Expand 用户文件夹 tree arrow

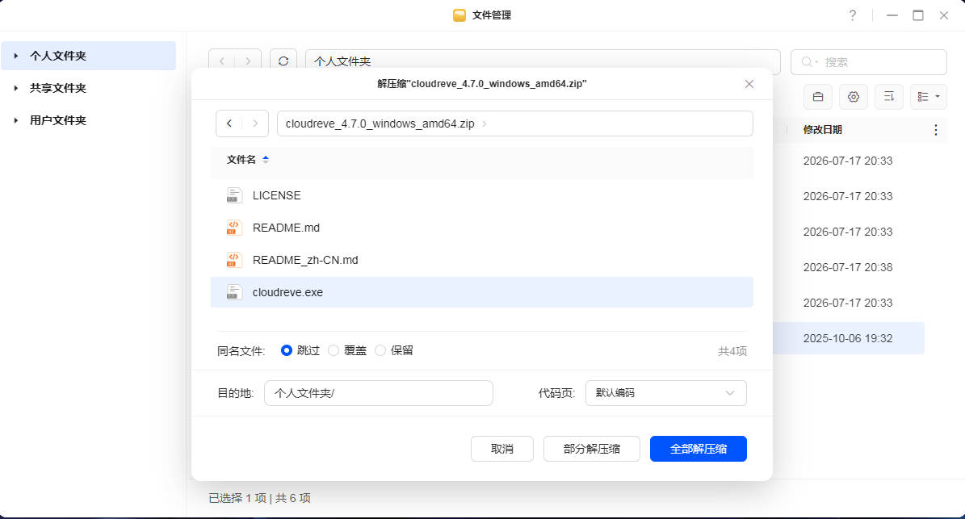click(15, 120)
